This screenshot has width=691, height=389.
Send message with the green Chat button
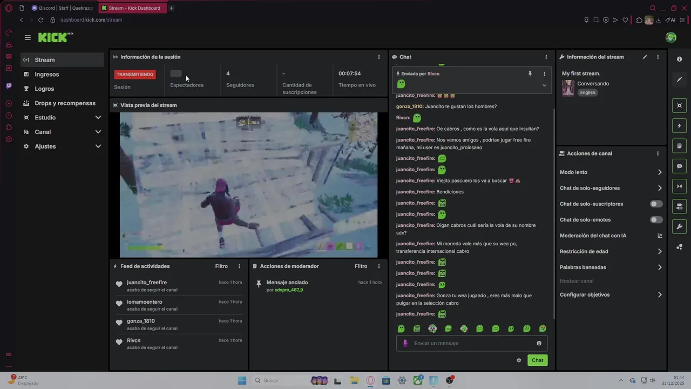click(x=538, y=360)
